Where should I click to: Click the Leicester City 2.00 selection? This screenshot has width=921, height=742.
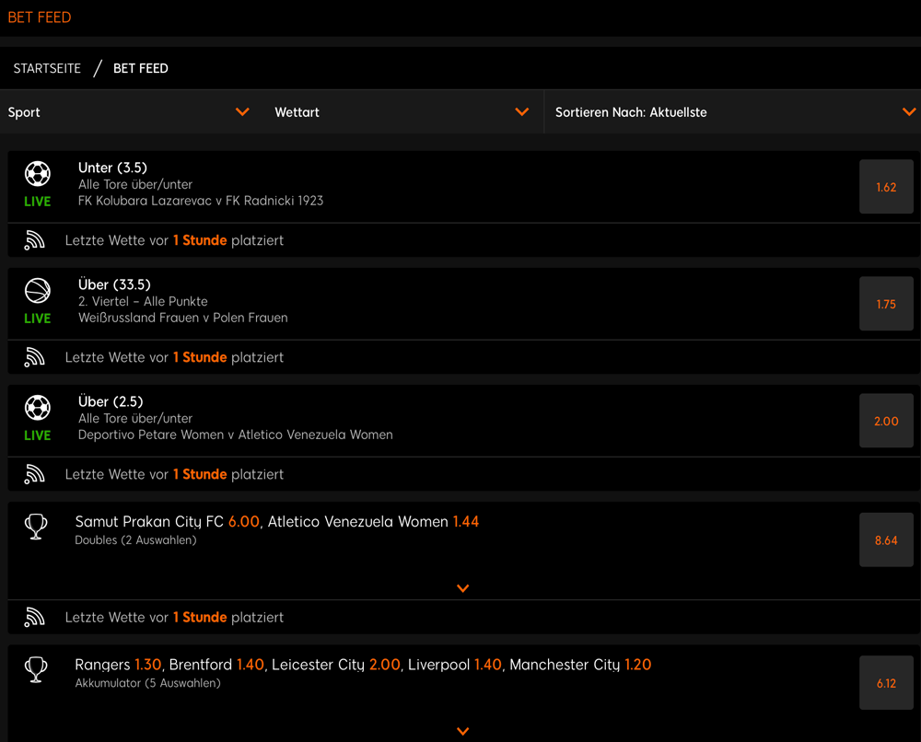click(336, 665)
